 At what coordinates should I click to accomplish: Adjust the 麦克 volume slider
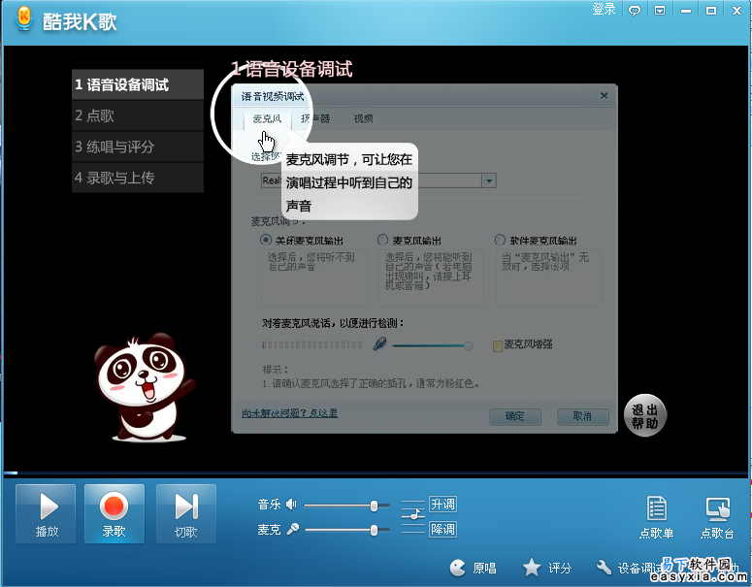[x=346, y=530]
